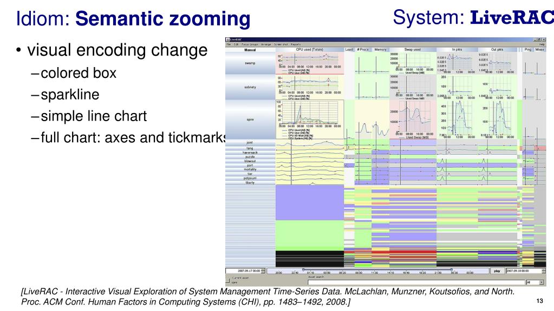The image size is (554, 311).
Task: Click the left handle of time slider
Action: pos(303,270)
